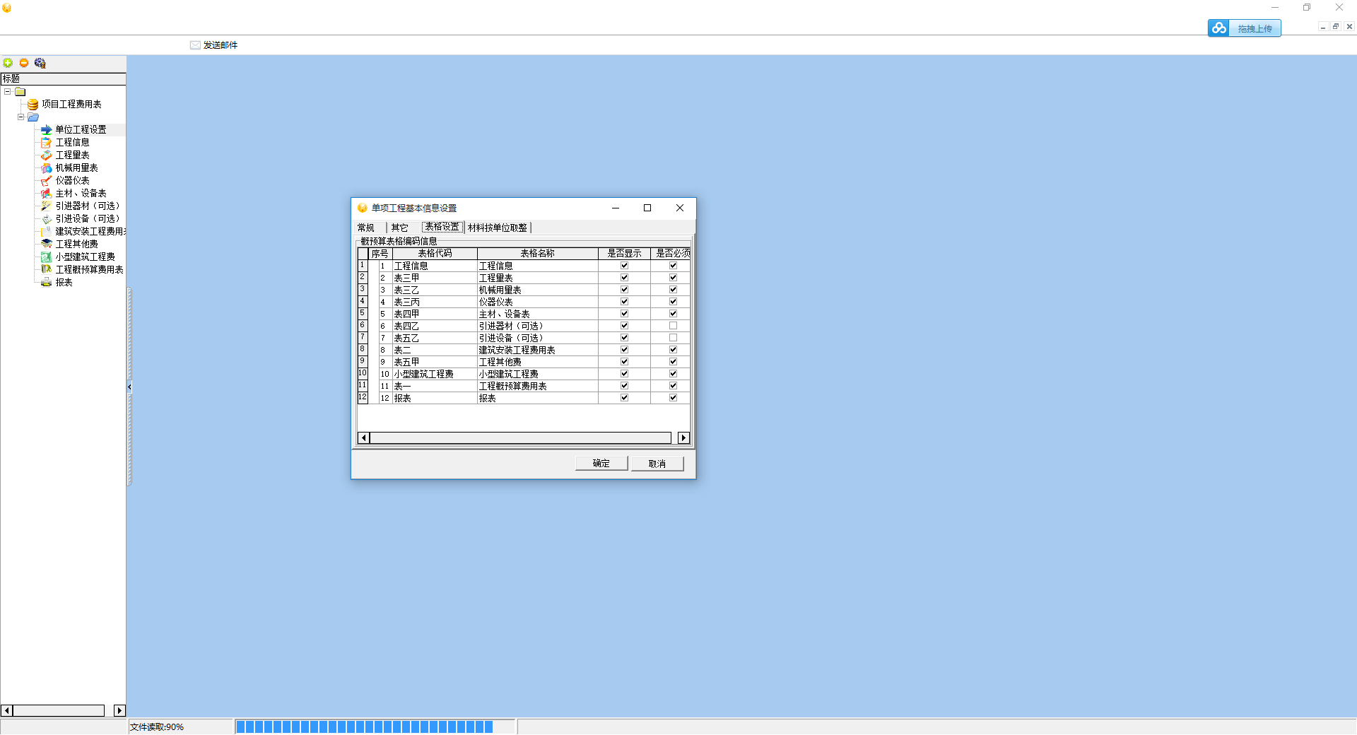Collapse the blue folder tree node

(x=21, y=117)
